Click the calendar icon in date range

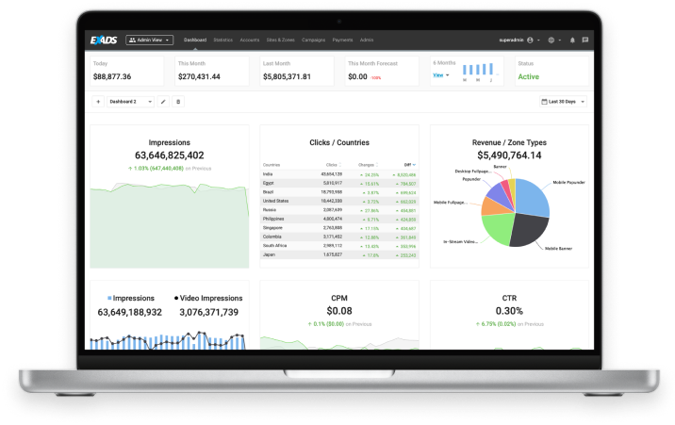pos(544,102)
